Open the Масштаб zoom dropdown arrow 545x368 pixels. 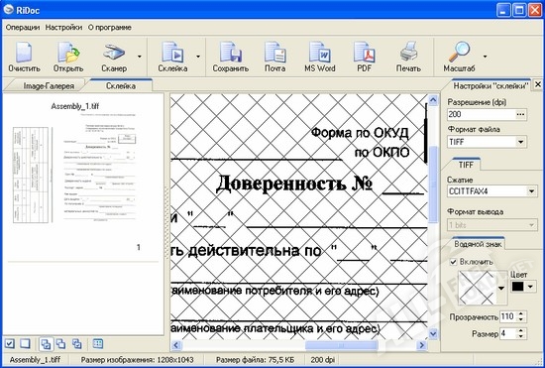coord(486,57)
